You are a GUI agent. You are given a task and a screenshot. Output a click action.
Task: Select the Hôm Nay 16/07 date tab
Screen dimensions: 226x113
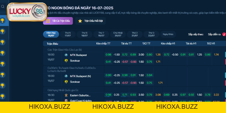(51, 34)
